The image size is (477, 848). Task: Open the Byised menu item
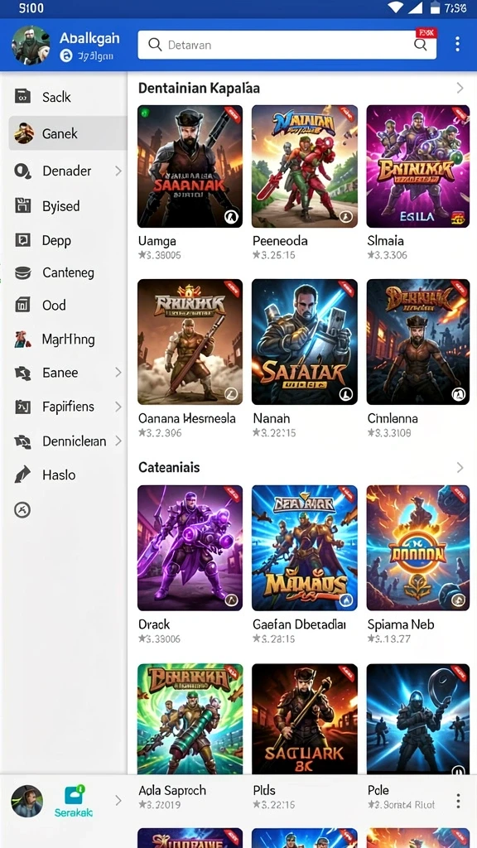click(68, 205)
